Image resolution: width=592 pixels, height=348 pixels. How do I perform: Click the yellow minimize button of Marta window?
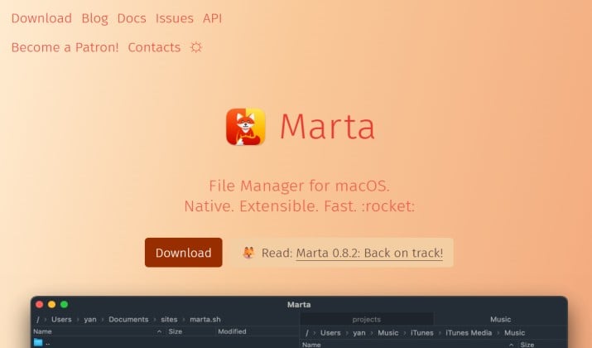pos(51,304)
